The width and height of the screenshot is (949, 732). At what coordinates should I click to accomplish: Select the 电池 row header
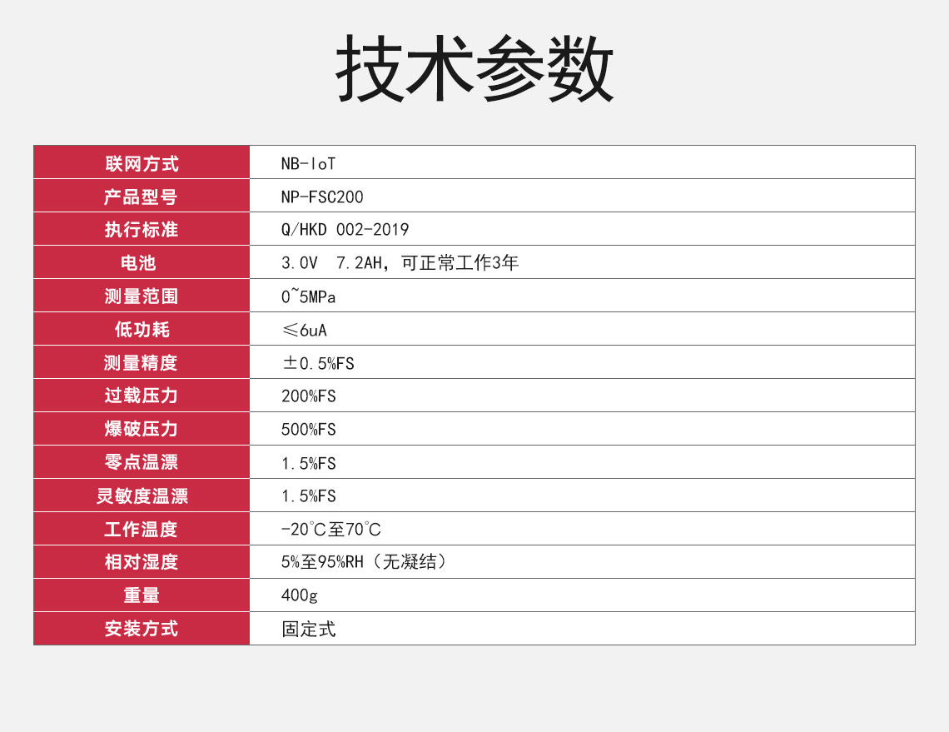(x=142, y=262)
